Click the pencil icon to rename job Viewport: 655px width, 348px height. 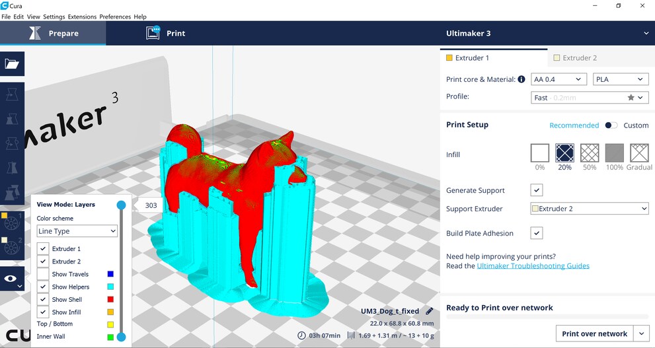(429, 311)
